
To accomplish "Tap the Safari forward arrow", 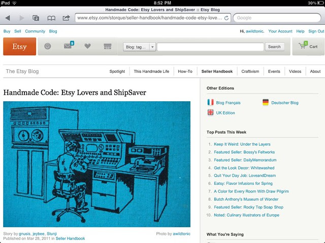I will click(22, 18).
